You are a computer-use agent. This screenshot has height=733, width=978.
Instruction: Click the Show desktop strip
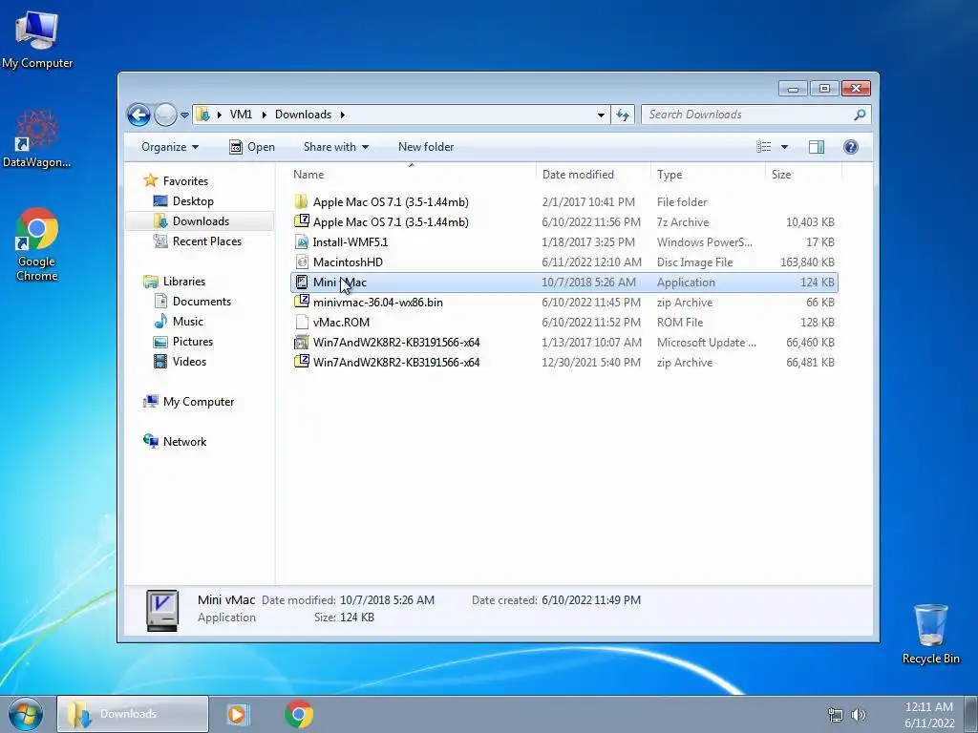[x=971, y=715]
